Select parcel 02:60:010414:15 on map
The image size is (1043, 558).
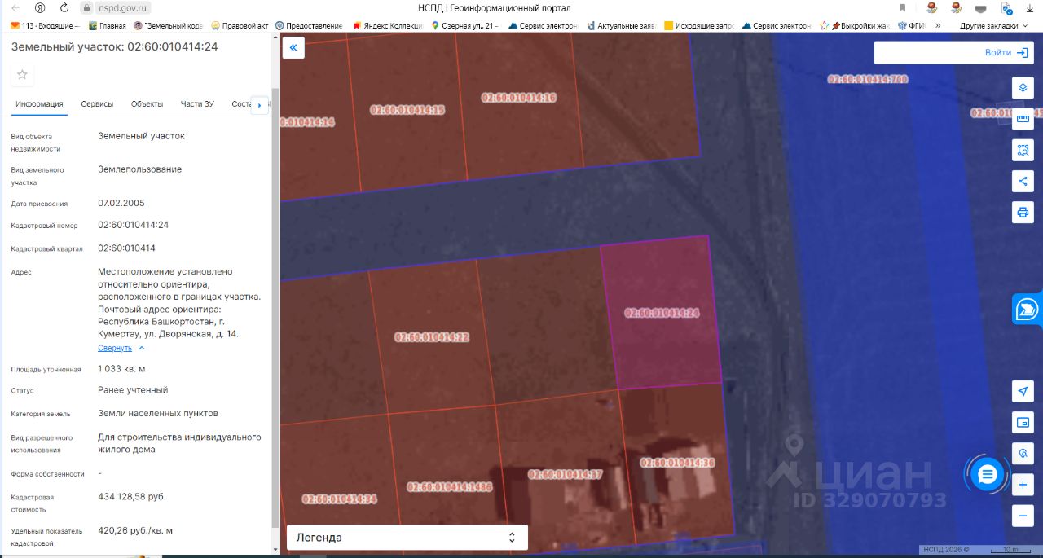(x=407, y=109)
